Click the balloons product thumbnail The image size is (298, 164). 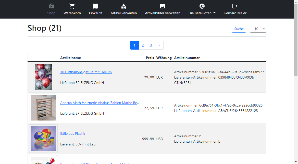pos(43,77)
